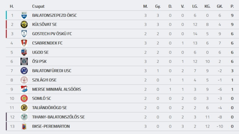Click the Ugod SE team crest

[x=24, y=52]
